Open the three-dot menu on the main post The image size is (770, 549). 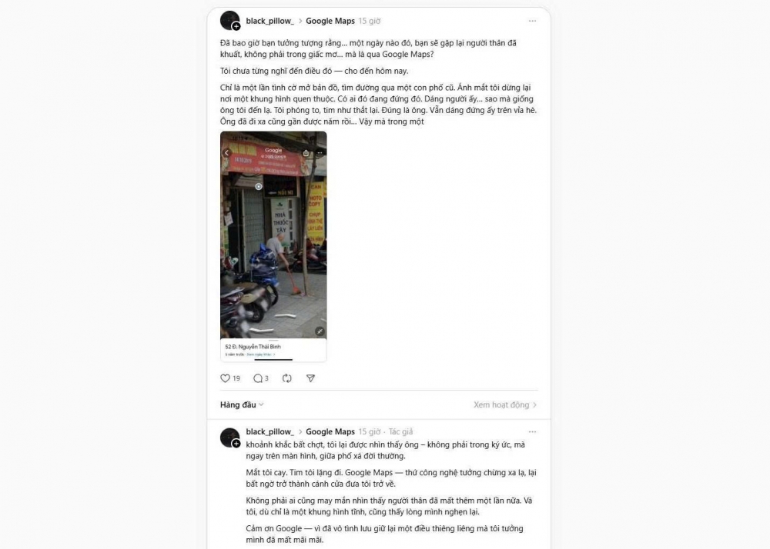click(532, 21)
